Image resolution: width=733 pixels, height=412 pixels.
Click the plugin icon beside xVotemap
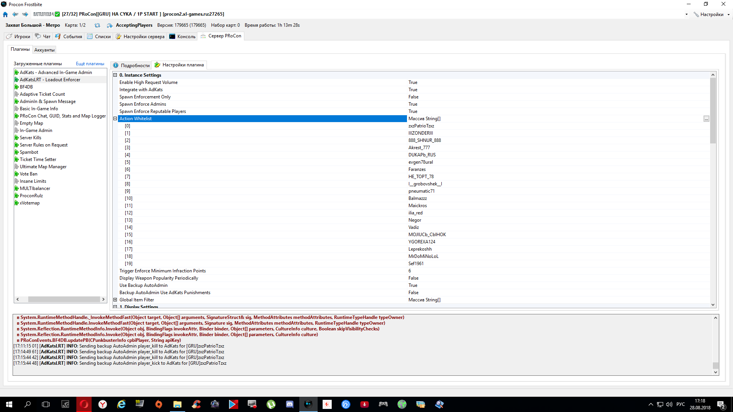pyautogui.click(x=16, y=203)
